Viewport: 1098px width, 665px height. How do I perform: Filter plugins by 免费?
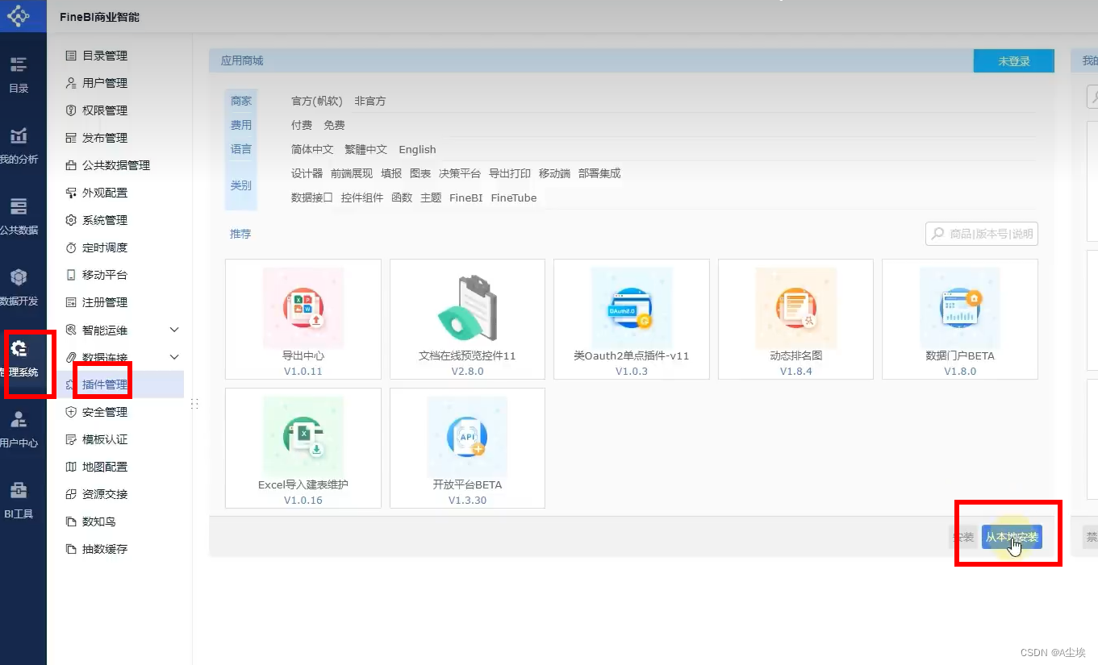pyautogui.click(x=334, y=125)
